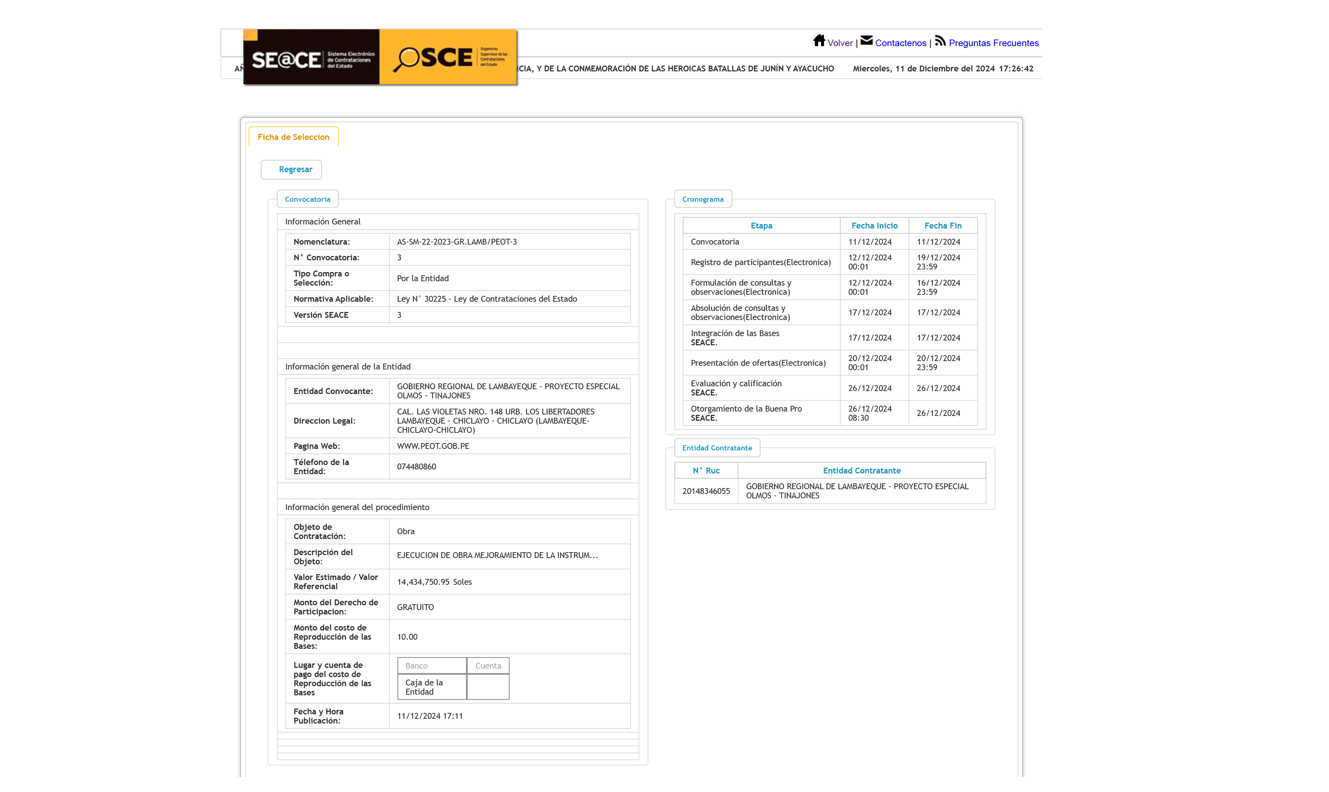The height and width of the screenshot is (792, 1329).
Task: Click Información general de la Entidad heading
Action: tap(348, 367)
